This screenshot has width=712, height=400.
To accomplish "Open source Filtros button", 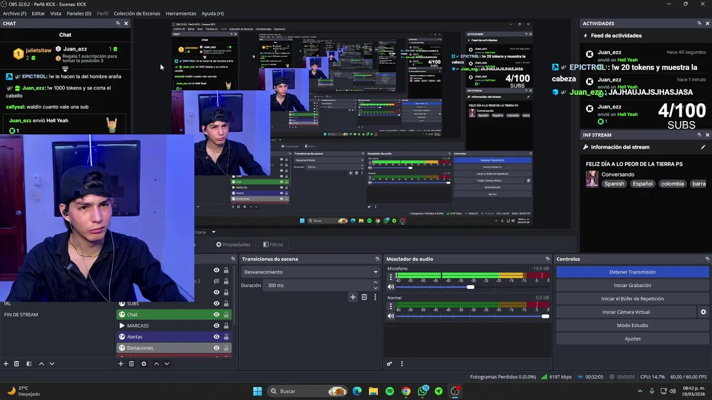I will tap(273, 244).
